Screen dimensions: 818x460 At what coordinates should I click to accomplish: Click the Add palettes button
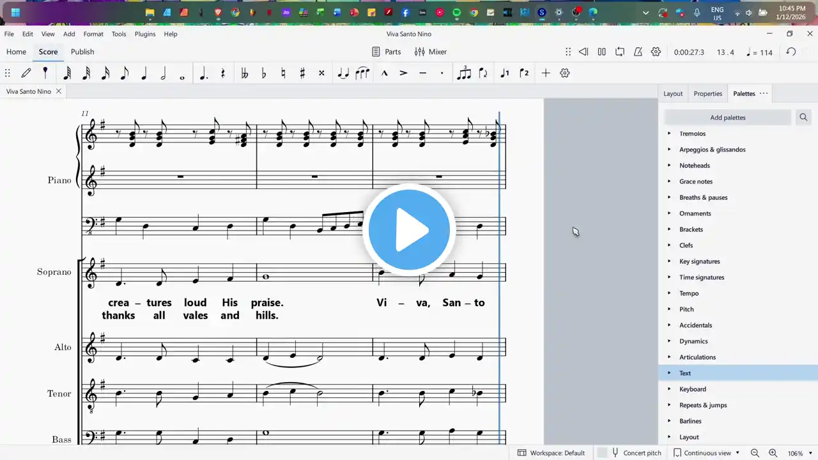pos(727,118)
